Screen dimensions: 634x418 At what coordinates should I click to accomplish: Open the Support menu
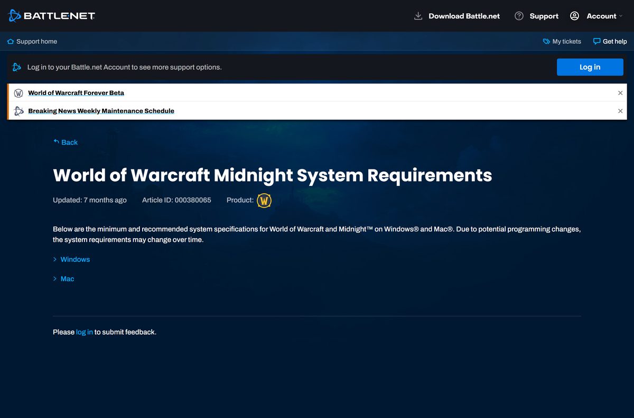(x=544, y=16)
